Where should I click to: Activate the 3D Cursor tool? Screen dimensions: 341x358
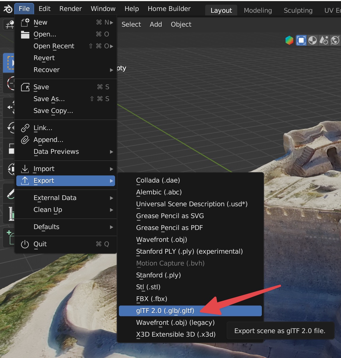pos(10,84)
